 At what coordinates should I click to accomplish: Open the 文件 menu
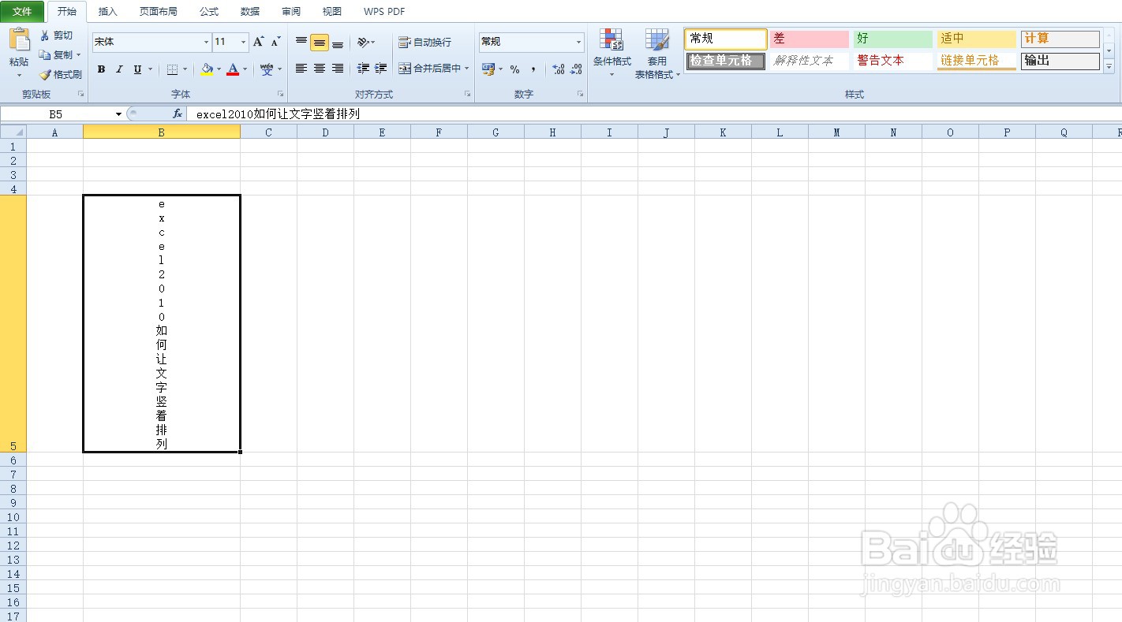(22, 11)
